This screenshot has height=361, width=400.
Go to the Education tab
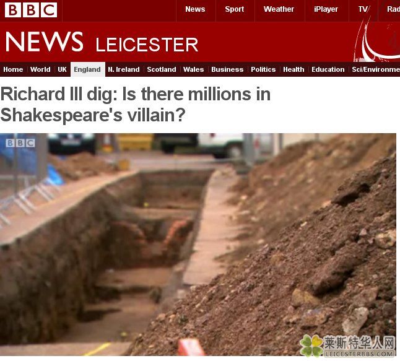point(328,69)
